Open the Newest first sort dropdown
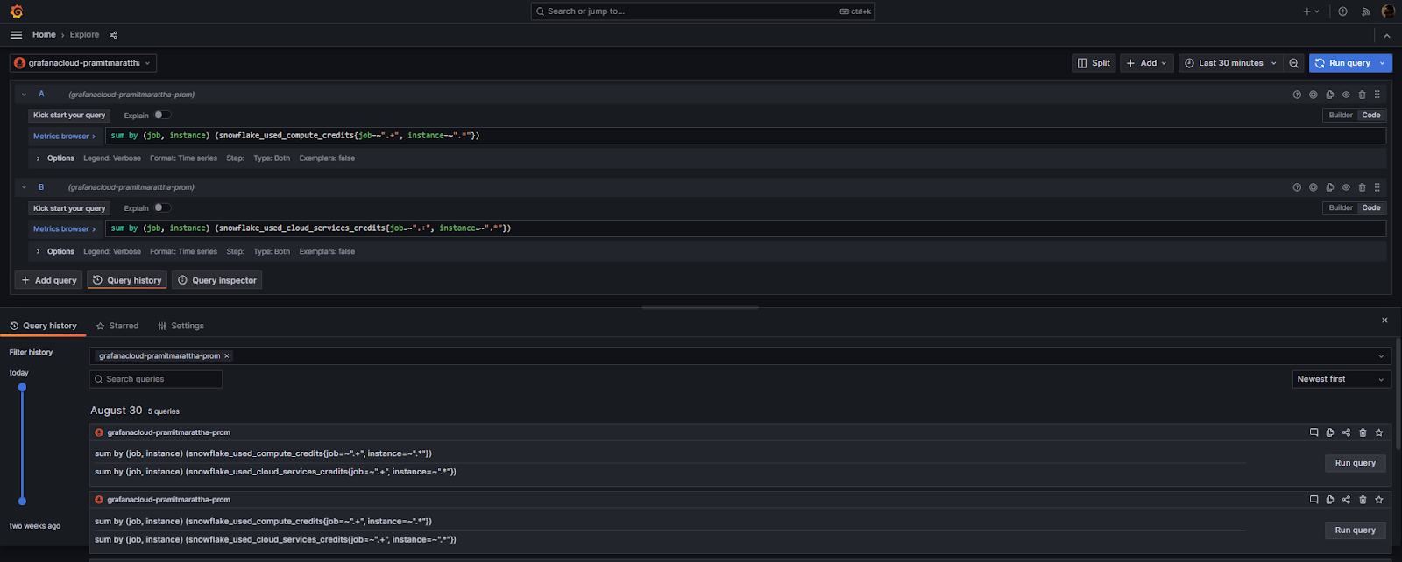The image size is (1402, 562). click(1342, 379)
